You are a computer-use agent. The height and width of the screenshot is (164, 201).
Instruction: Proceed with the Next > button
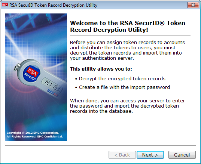tap(150, 155)
